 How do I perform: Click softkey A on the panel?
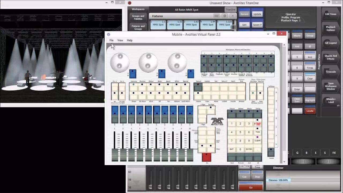(271, 92)
